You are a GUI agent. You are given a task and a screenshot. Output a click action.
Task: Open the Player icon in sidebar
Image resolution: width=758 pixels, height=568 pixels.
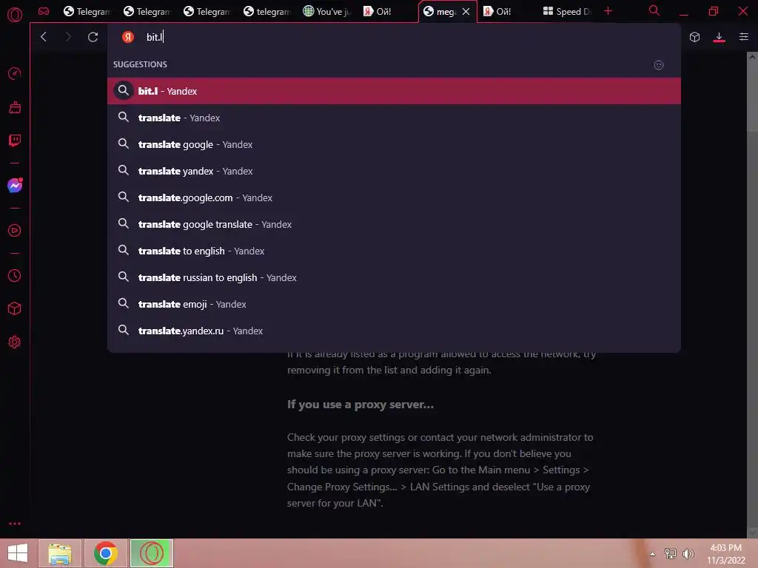pos(15,231)
